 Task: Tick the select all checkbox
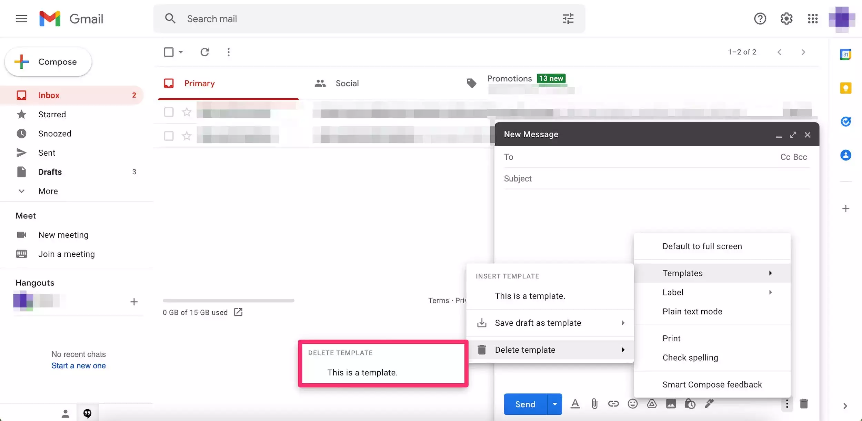pos(169,52)
